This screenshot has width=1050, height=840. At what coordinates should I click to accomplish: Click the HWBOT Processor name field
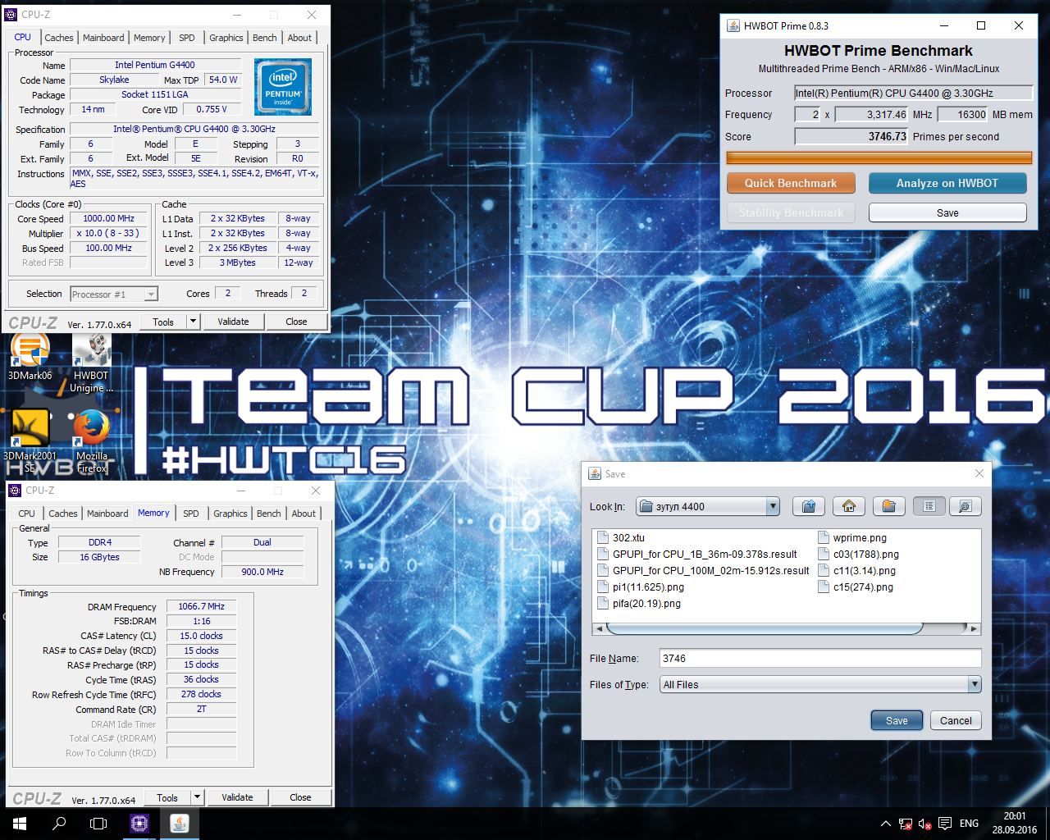click(913, 94)
